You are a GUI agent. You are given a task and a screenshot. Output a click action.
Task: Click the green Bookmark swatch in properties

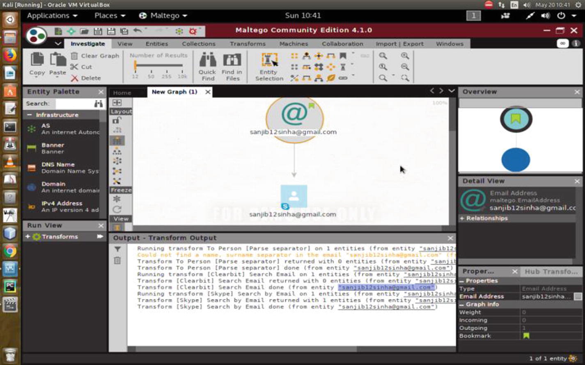pos(526,336)
